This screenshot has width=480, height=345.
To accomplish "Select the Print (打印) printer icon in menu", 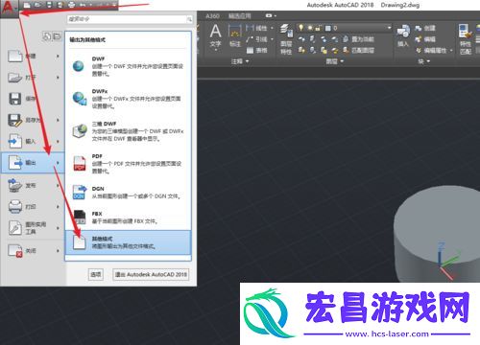I will [x=15, y=207].
